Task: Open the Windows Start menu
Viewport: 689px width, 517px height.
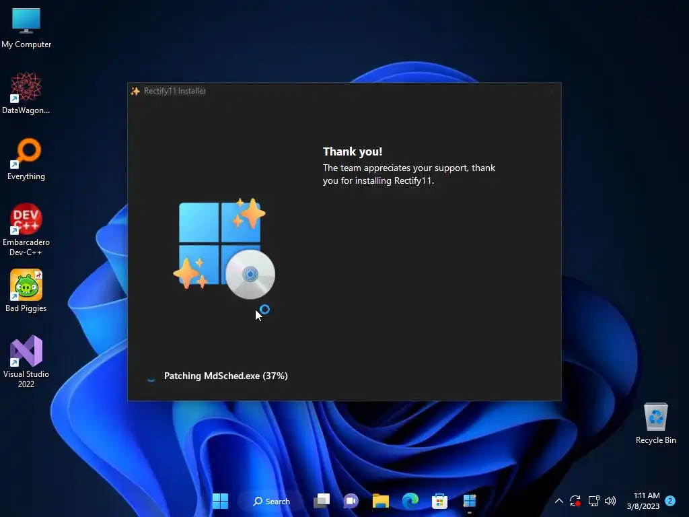Action: [220, 501]
